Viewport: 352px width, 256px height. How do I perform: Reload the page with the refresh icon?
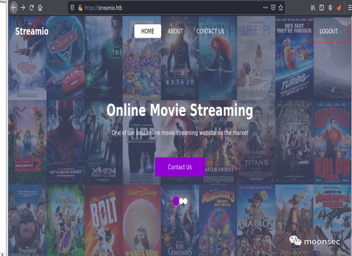click(x=31, y=8)
